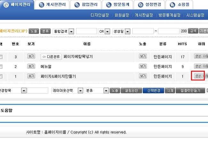Click the 검색 search button
This screenshot has height=147, width=208.
coord(193,31)
